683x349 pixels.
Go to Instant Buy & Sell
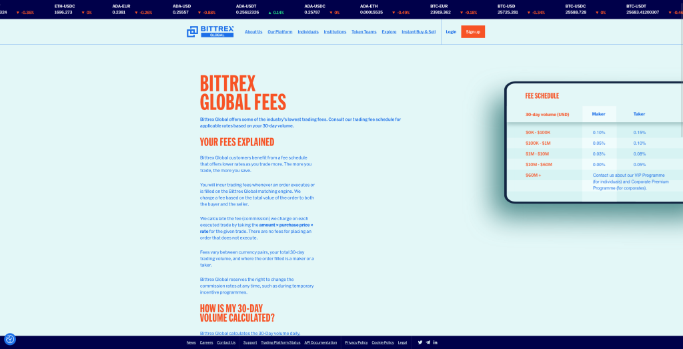419,32
